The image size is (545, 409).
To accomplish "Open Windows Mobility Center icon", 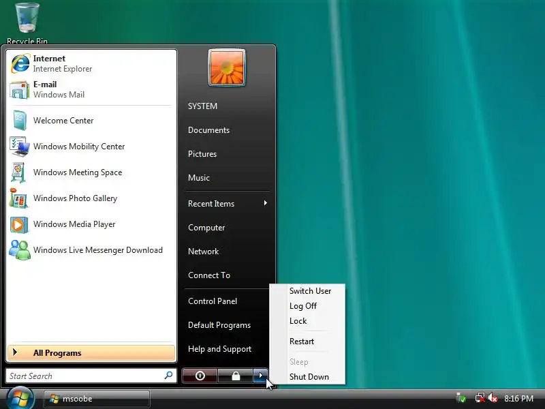I will [19, 147].
